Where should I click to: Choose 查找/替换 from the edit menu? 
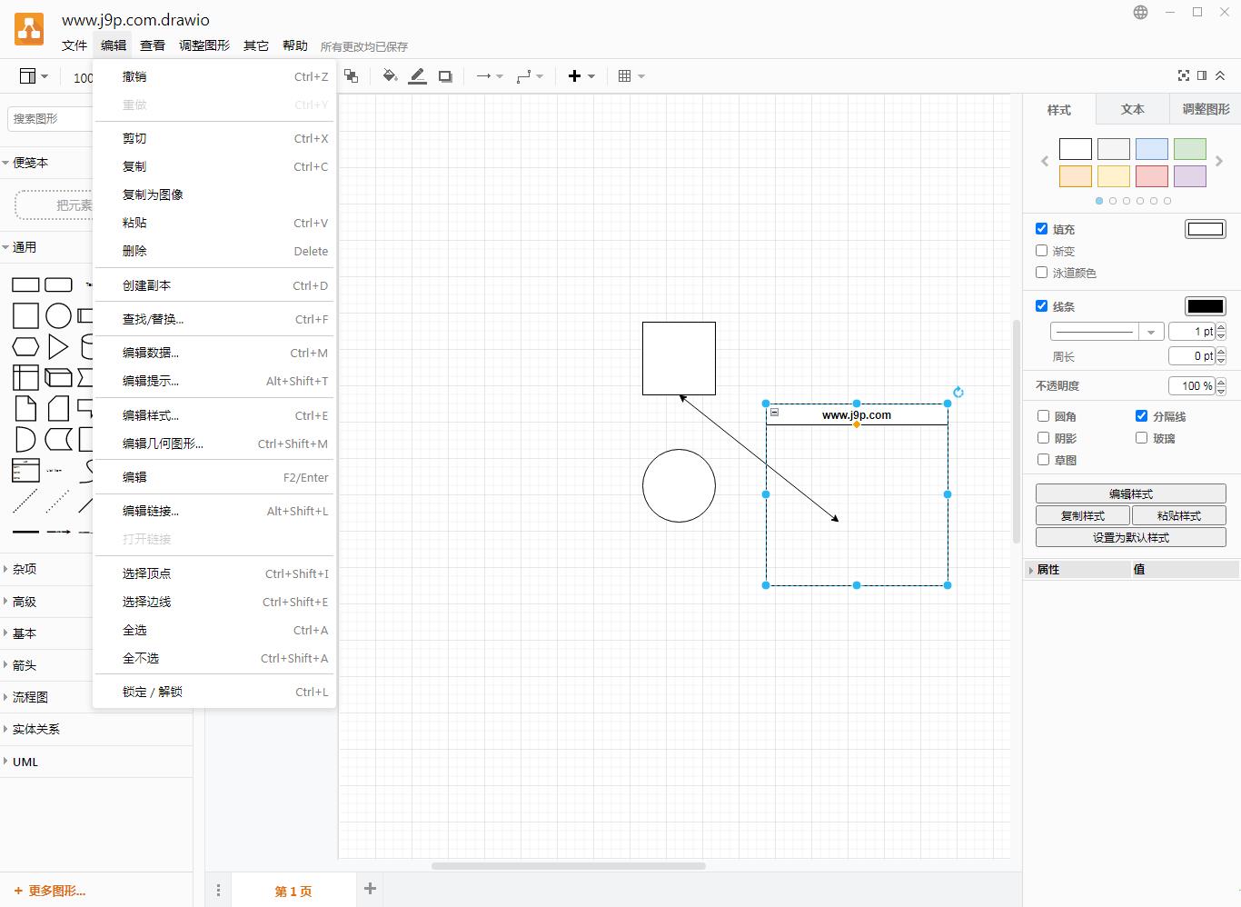click(x=214, y=319)
